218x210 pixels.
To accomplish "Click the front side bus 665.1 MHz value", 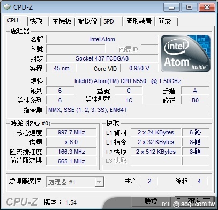I will point(71,161).
